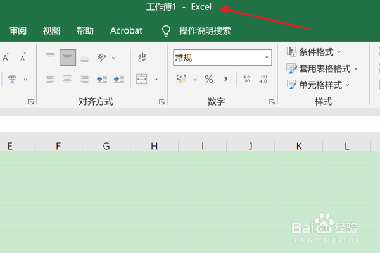
Task: Expand the Merge and Center dropdown
Action: (156, 80)
